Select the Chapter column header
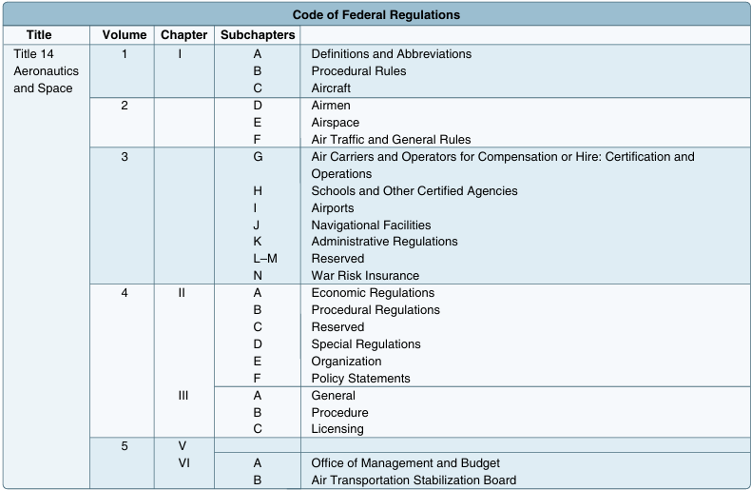The width and height of the screenshot is (751, 490). pos(183,35)
